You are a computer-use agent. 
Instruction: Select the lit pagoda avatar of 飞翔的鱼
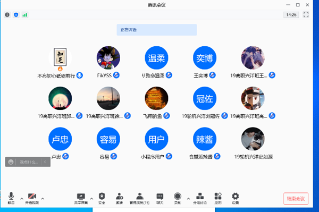coord(156,98)
